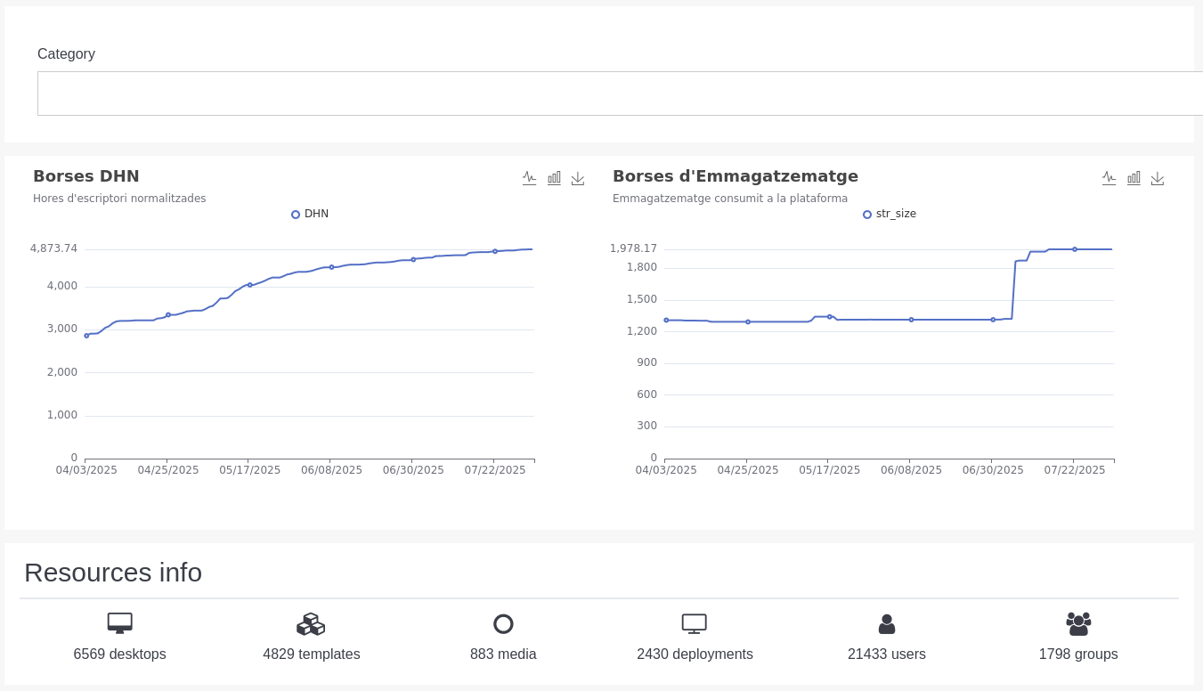Click DHN data point at 06/08/2025
This screenshot has height=691, width=1203.
click(x=331, y=267)
